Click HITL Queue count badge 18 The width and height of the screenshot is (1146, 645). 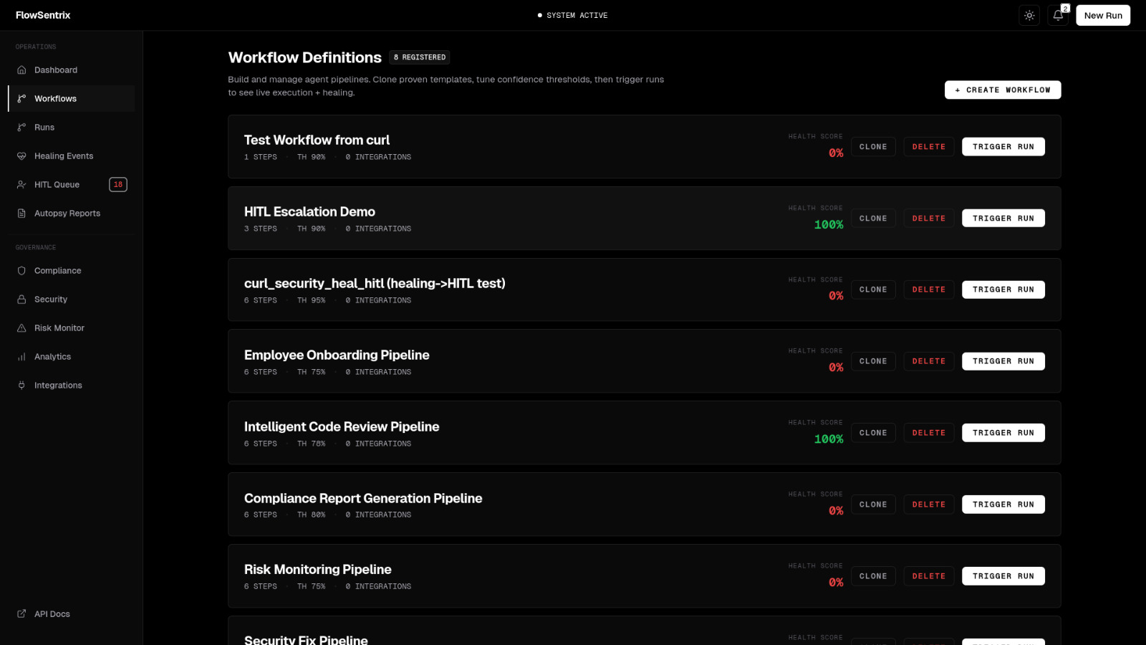coord(118,185)
